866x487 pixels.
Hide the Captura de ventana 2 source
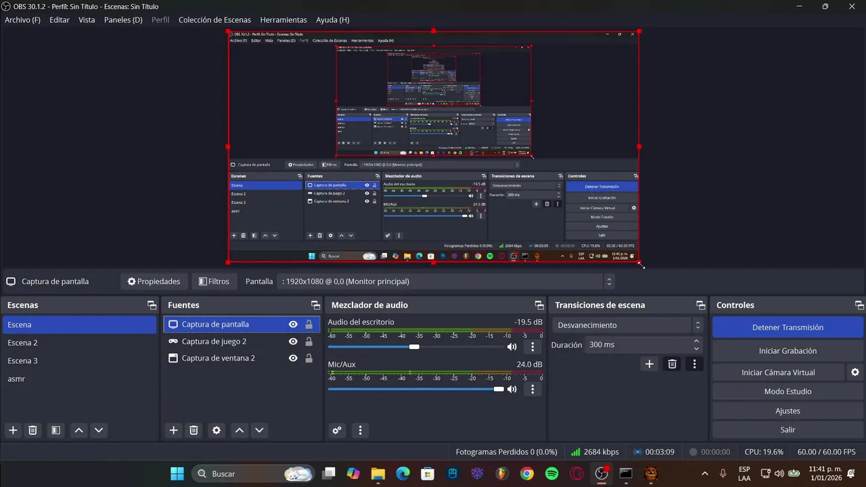coord(293,358)
